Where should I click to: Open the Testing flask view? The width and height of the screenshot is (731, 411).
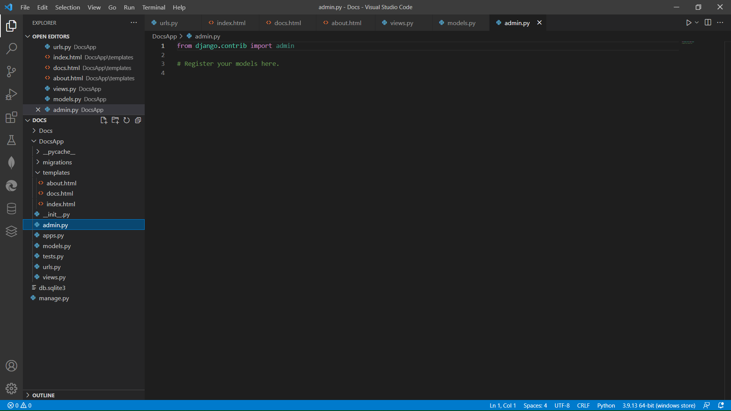[x=11, y=140]
